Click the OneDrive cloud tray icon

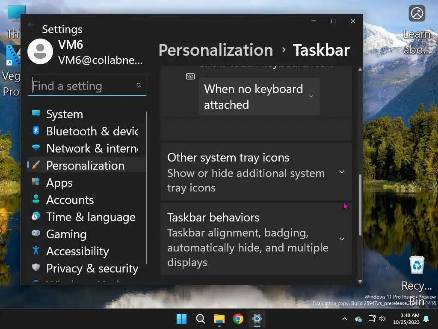pos(358,319)
